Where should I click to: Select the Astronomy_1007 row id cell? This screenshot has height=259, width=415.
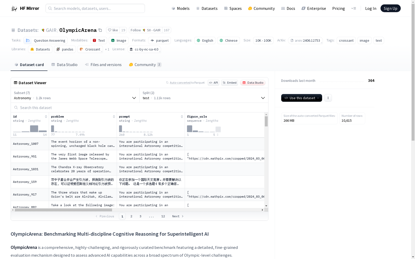click(30, 144)
